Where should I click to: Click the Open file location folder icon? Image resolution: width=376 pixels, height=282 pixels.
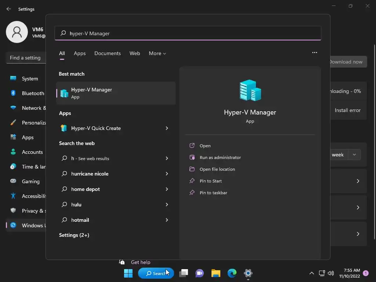[192, 169]
